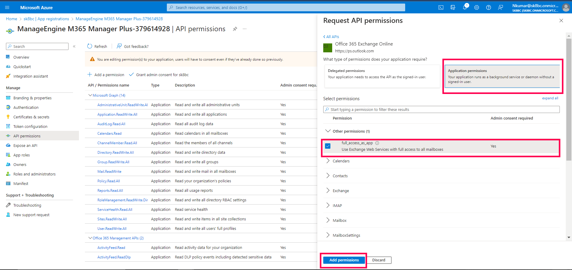The image size is (572, 270).
Task: Collapse the Microsoft Graph permissions list
Action: coord(90,95)
